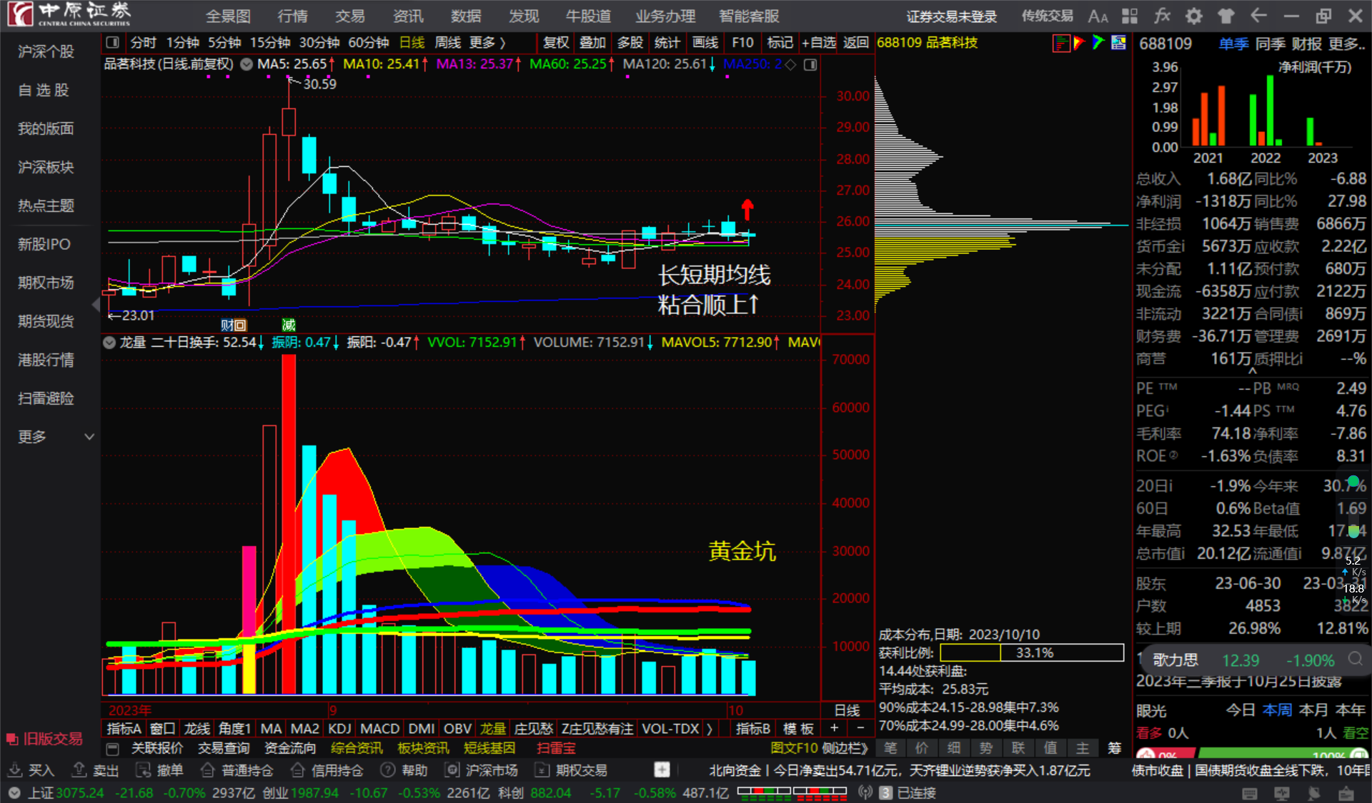Screen dimensions: 1372x803
Task: Click the 获利比例 33.1% bar
Action: (1032, 652)
